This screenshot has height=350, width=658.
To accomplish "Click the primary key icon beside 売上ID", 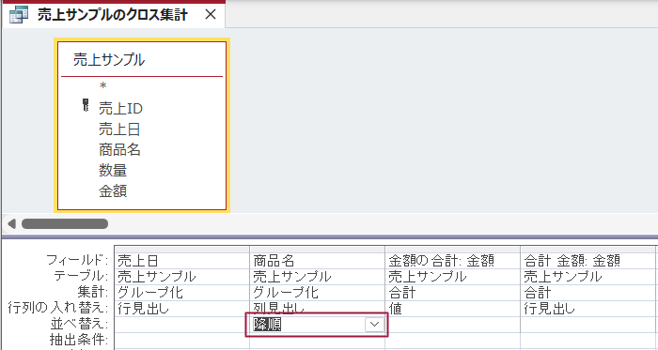I will click(x=86, y=105).
